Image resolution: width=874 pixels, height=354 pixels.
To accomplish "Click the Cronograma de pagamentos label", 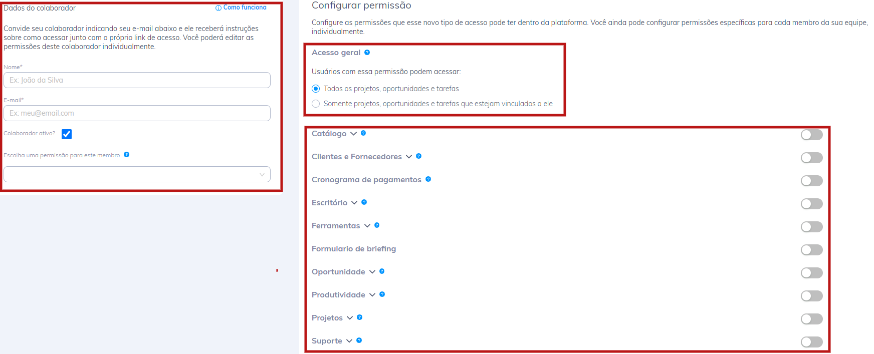I will click(366, 180).
